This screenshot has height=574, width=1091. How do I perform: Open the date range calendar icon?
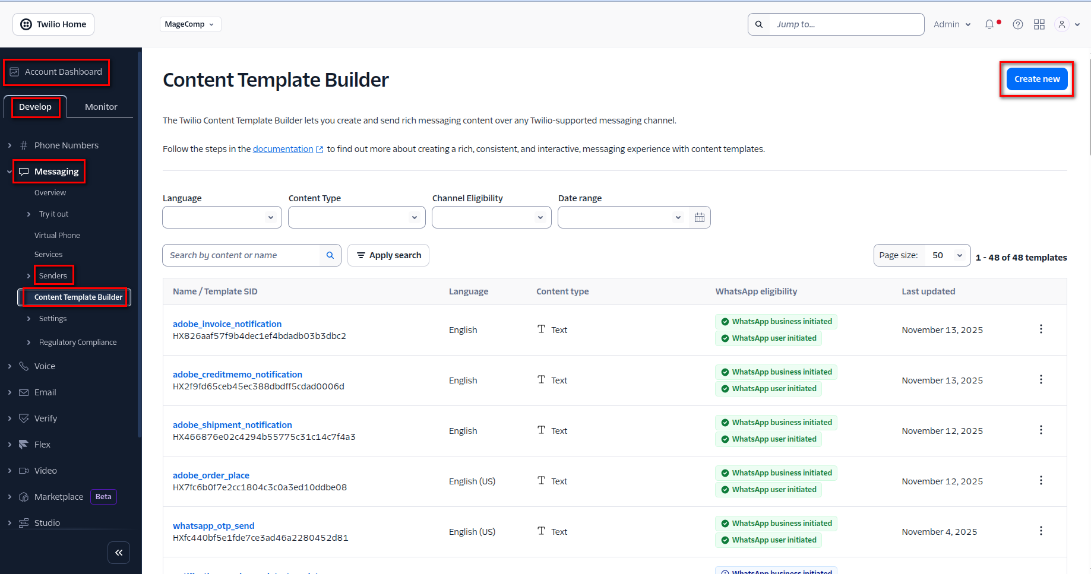tap(700, 218)
